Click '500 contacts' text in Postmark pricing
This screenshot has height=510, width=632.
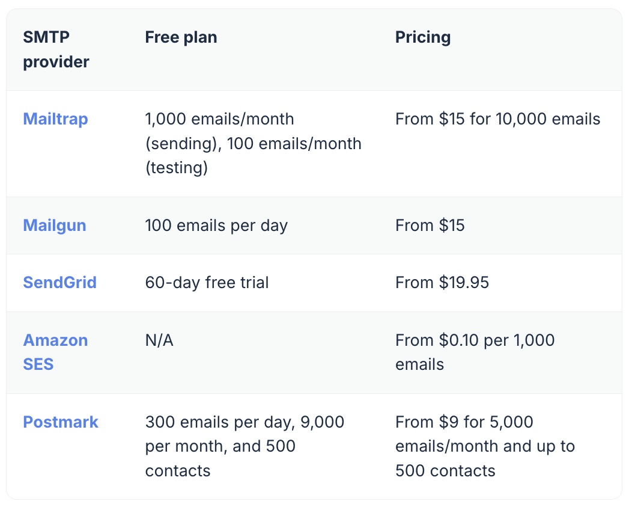point(445,471)
